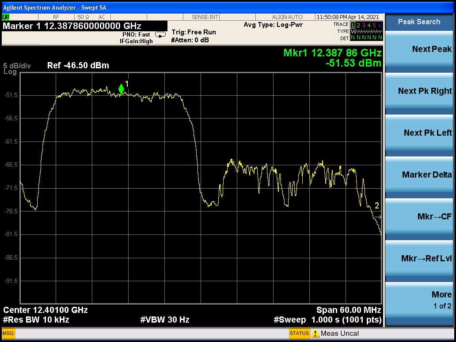Select trace number 1 indicator
The width and height of the screenshot is (456, 342).
[353, 25]
